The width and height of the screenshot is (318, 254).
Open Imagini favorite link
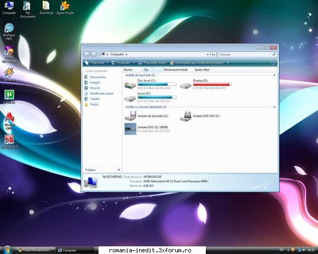[x=92, y=82]
